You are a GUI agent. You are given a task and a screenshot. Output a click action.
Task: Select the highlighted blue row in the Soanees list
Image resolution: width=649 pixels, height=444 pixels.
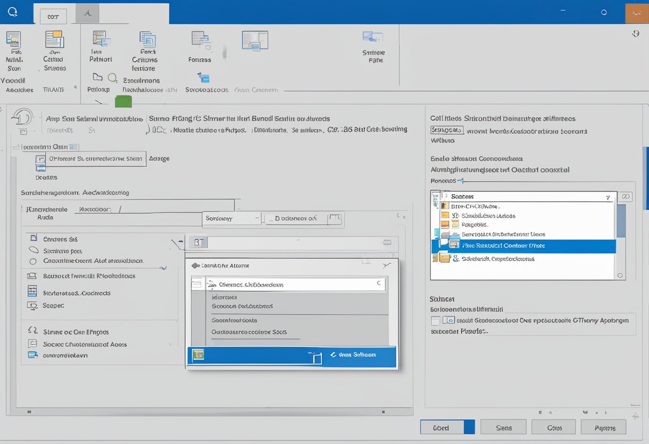pyautogui.click(x=523, y=246)
